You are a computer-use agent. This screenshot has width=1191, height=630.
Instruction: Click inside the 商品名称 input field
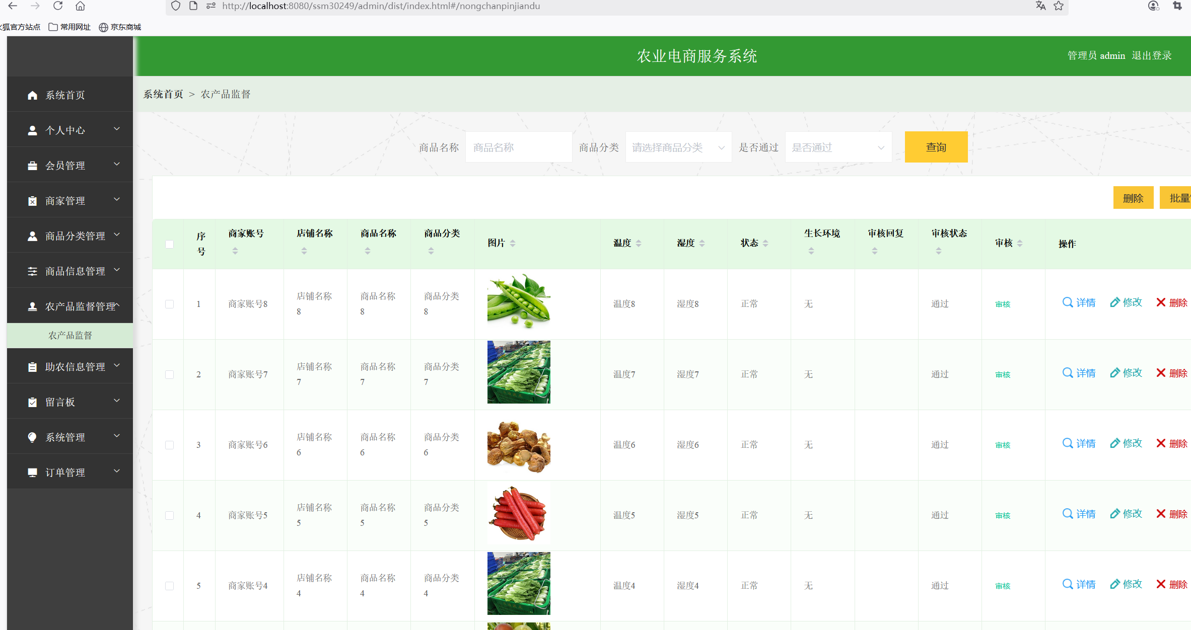[x=518, y=147]
